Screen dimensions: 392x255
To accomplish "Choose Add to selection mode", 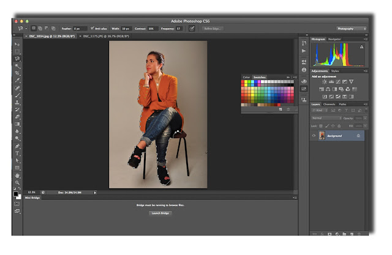I will click(40, 29).
